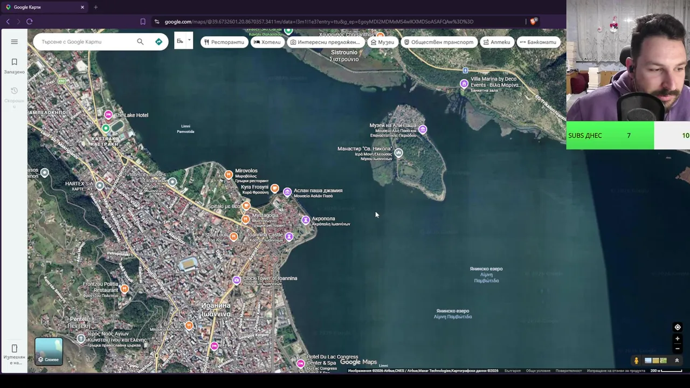Click the България footer link

pos(512,371)
